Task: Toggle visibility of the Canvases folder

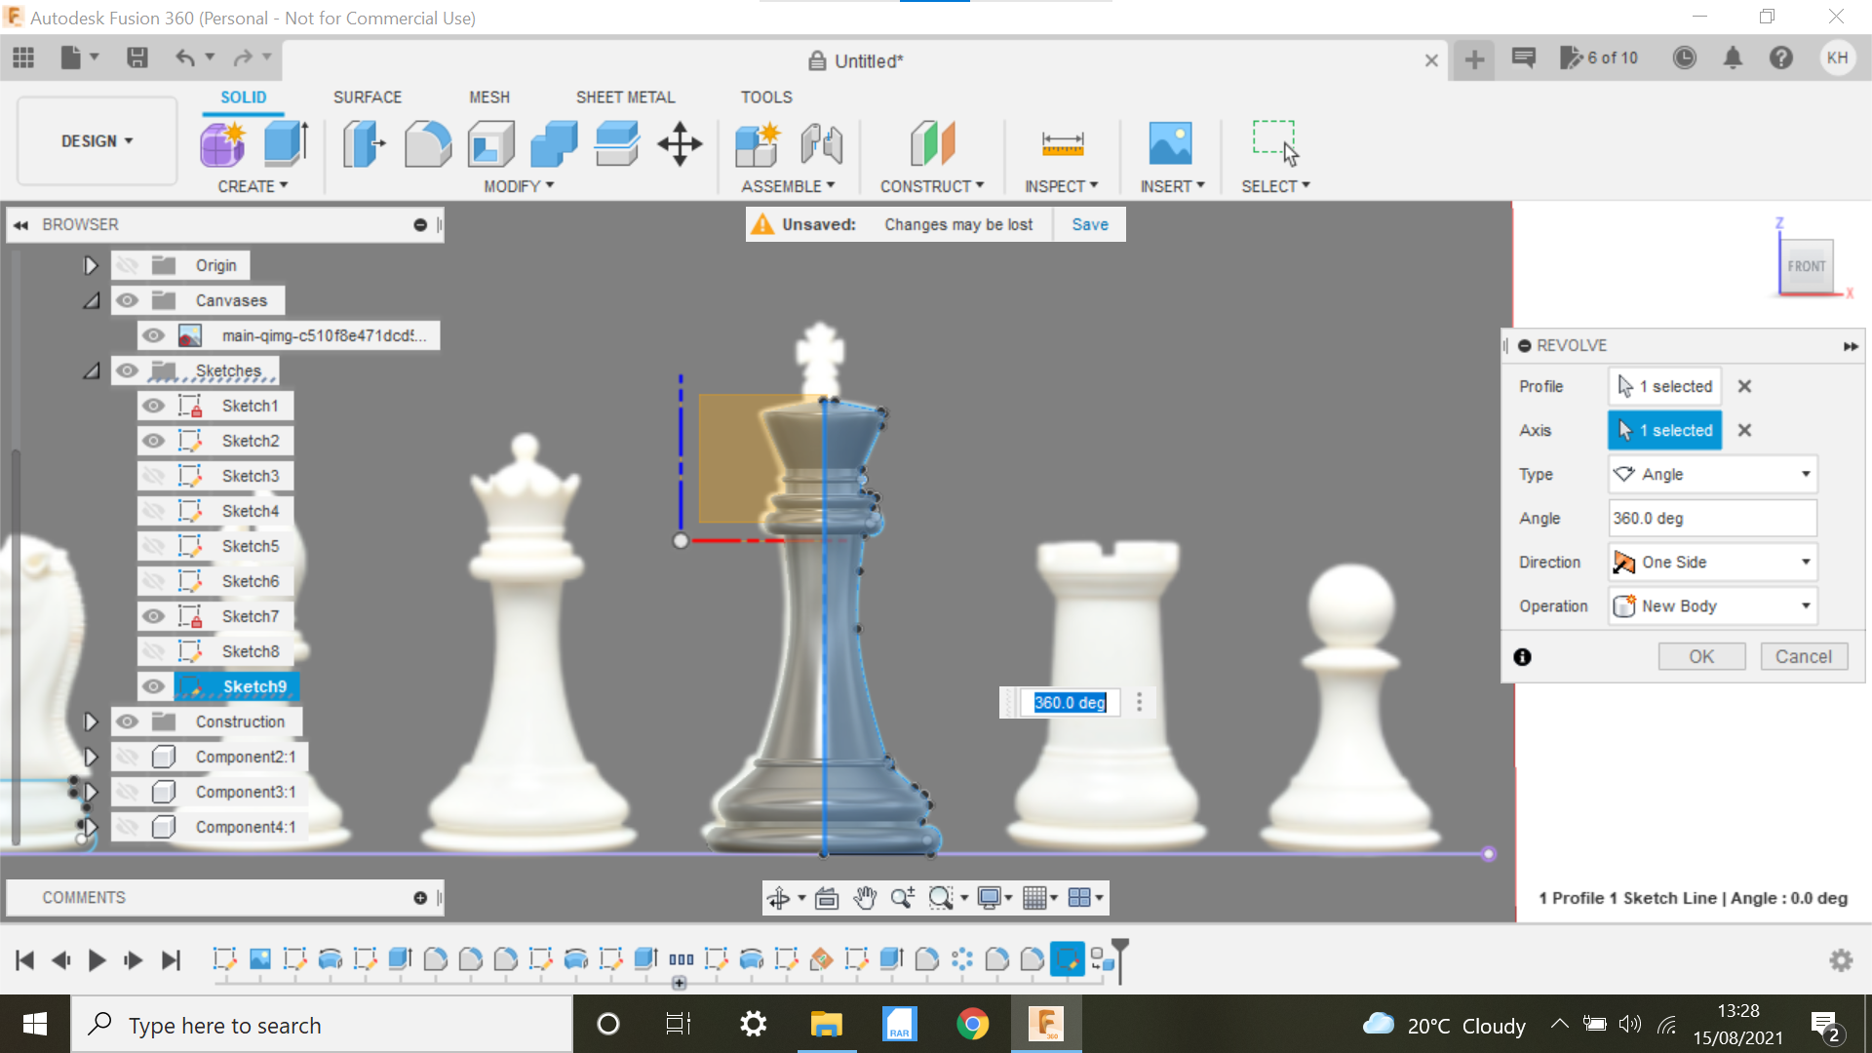Action: (x=128, y=300)
